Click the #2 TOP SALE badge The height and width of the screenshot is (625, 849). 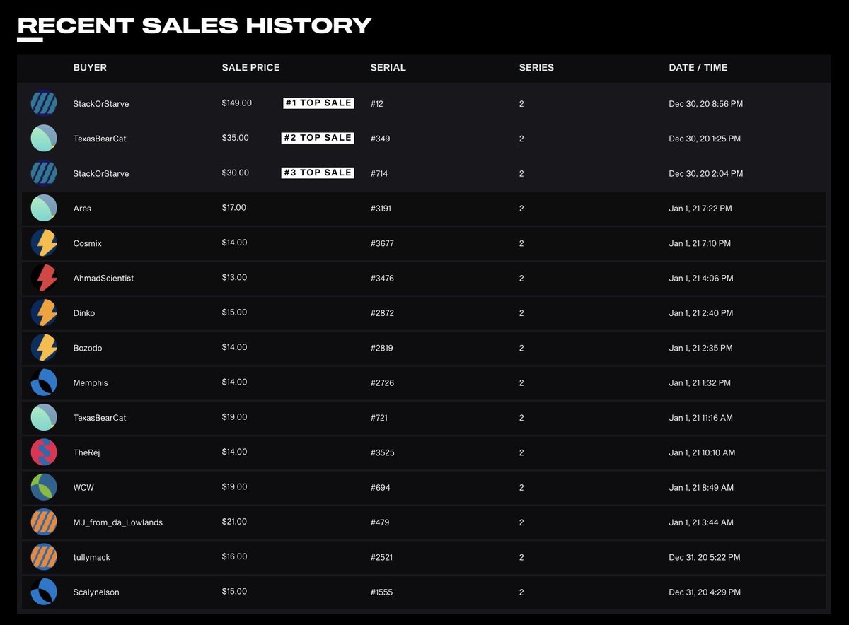[318, 138]
